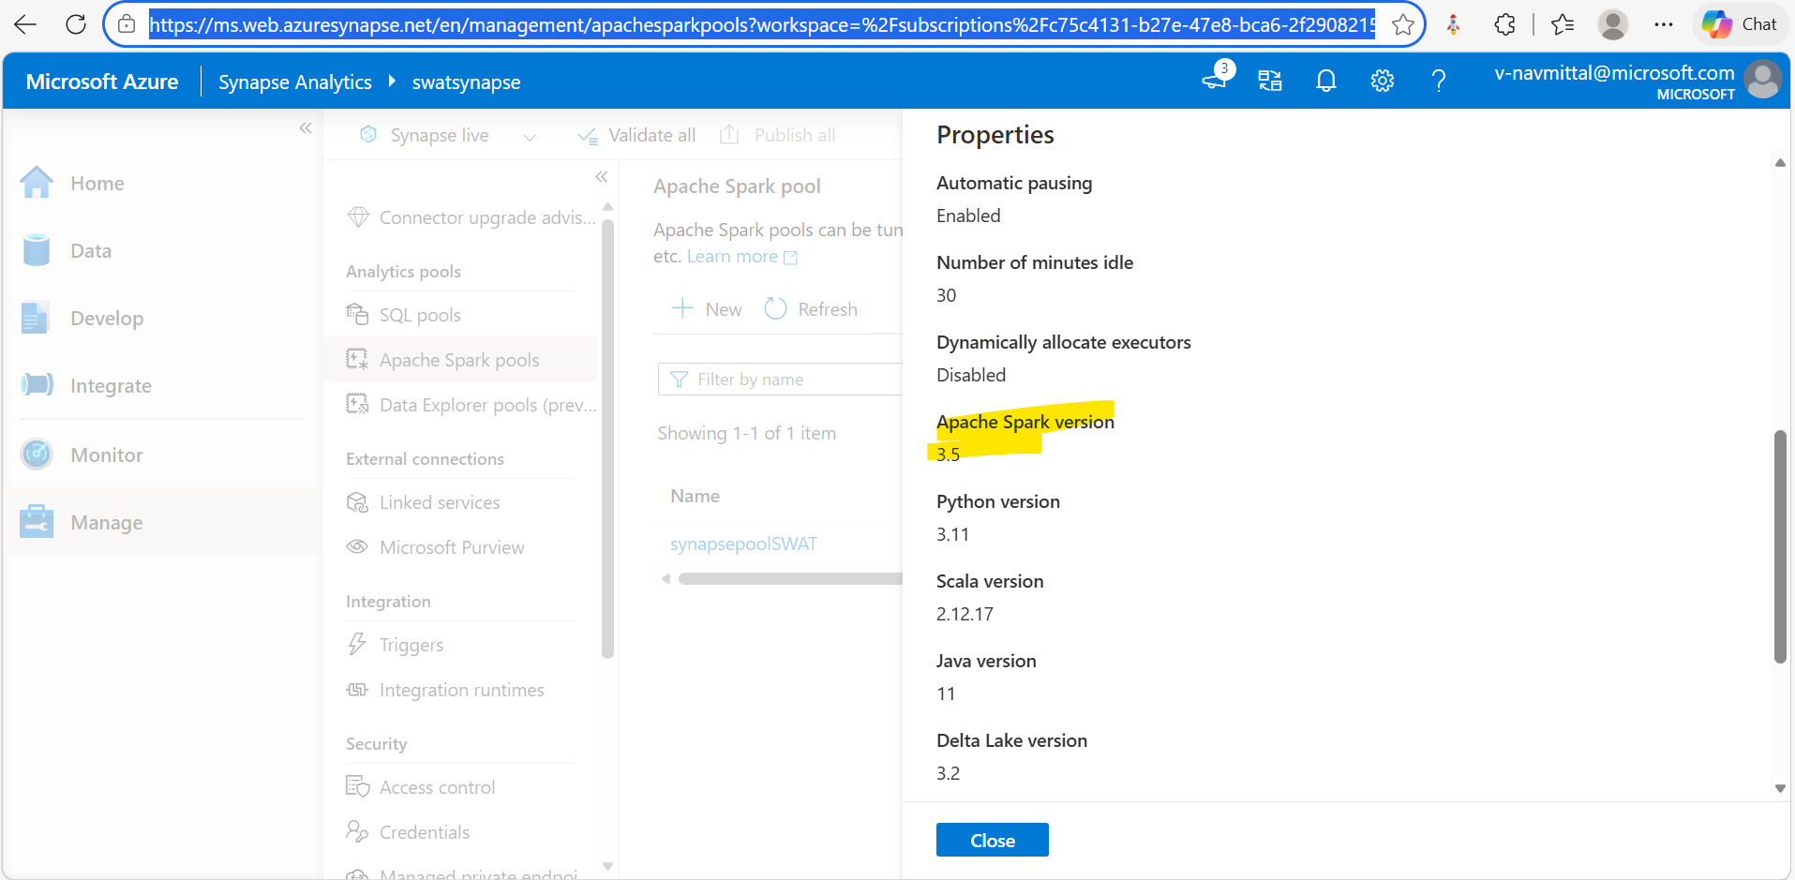Go to Microsoft Azure home title

click(102, 82)
